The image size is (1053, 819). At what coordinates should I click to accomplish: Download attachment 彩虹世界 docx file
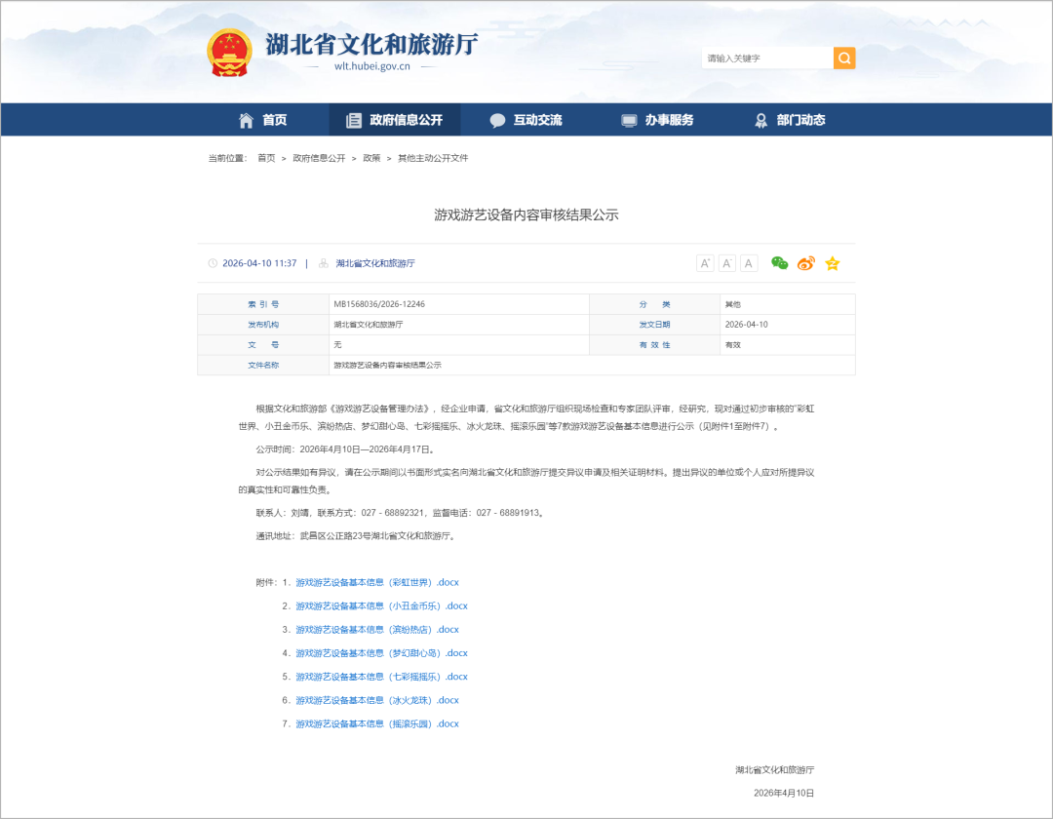[x=377, y=582]
